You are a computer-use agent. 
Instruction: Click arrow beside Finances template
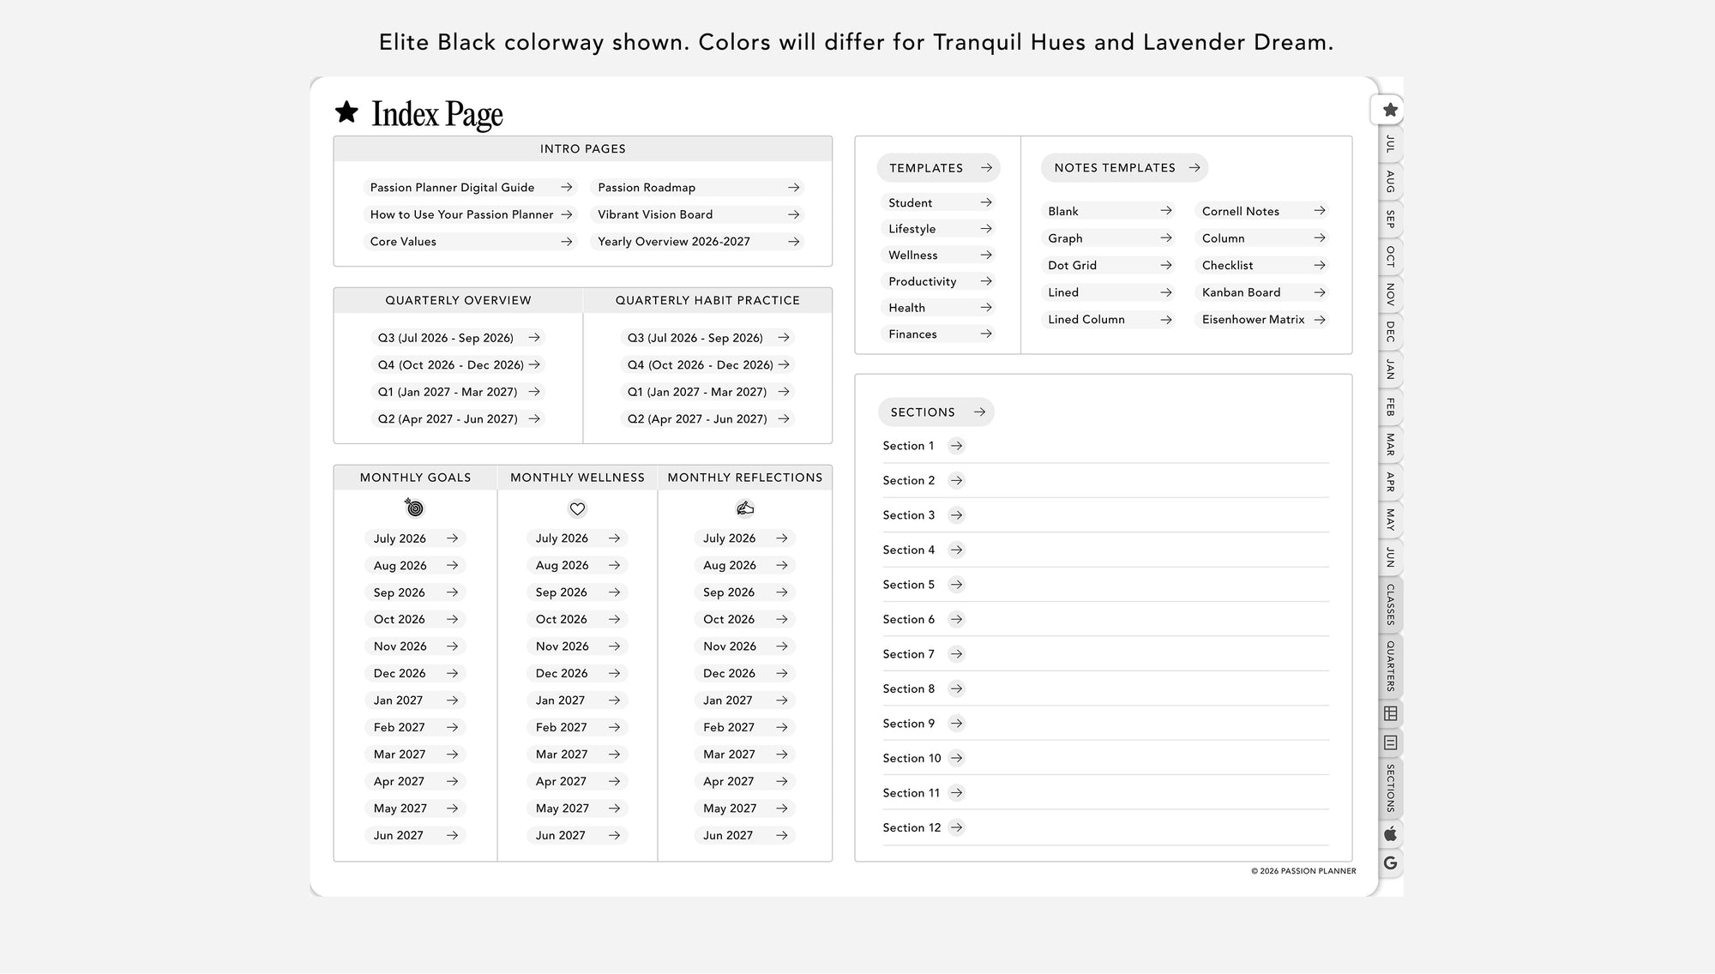pos(985,334)
